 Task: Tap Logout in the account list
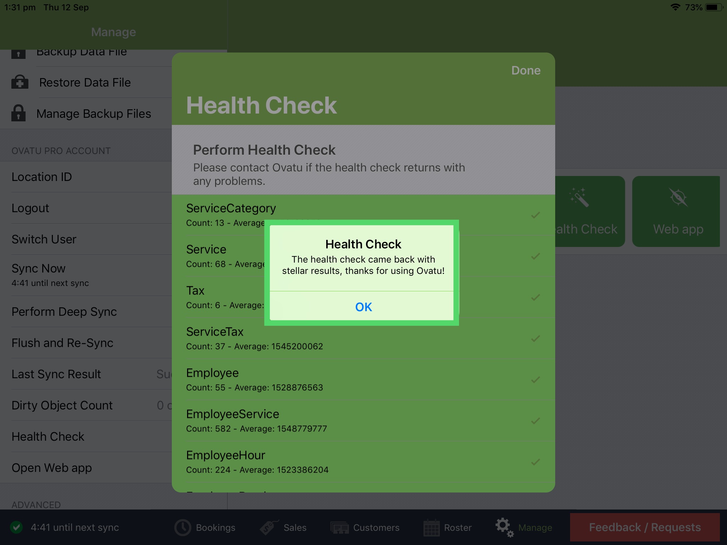click(31, 208)
